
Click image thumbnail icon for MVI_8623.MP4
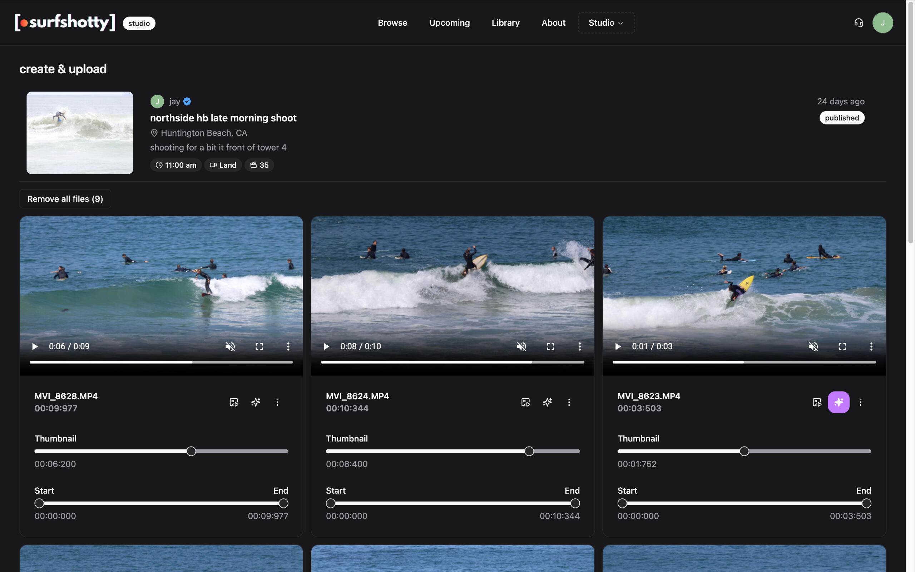tap(817, 402)
